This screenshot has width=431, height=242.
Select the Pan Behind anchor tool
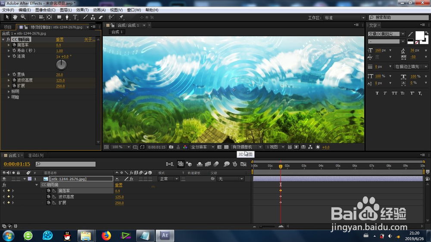49,17
